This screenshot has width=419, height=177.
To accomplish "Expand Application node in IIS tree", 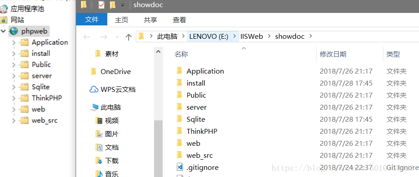I will point(14,42).
